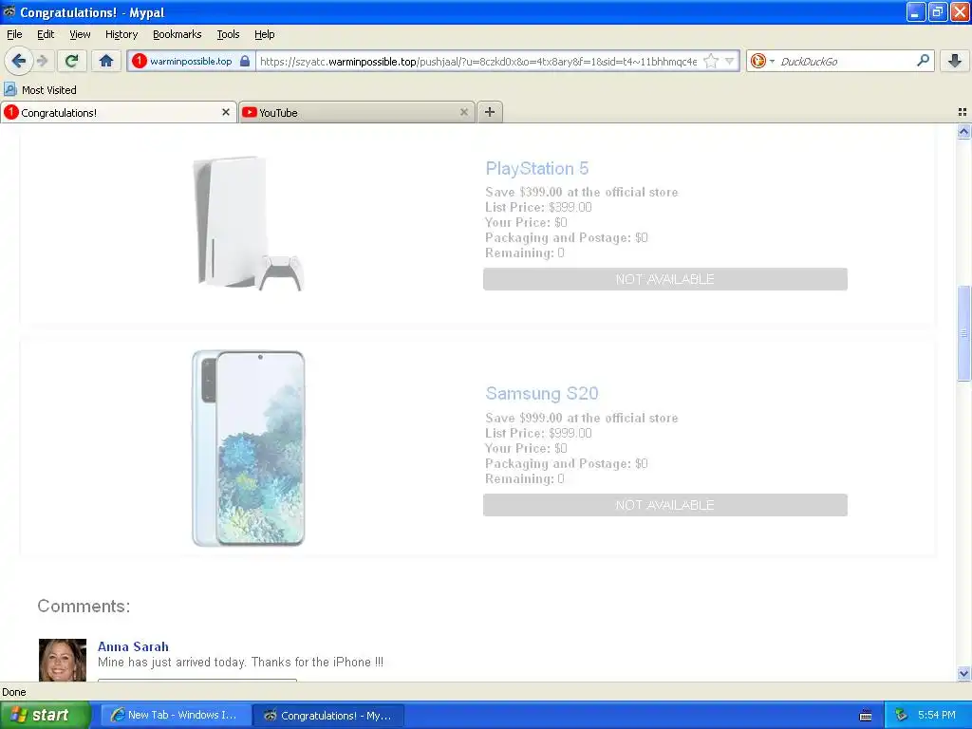Expand the URL history dropdown arrow
This screenshot has width=972, height=729.
[730, 61]
